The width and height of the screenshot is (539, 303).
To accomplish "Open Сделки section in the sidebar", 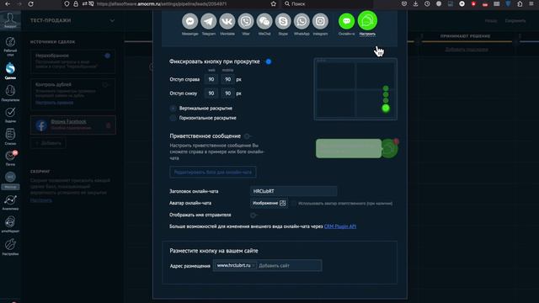I will click(10, 71).
